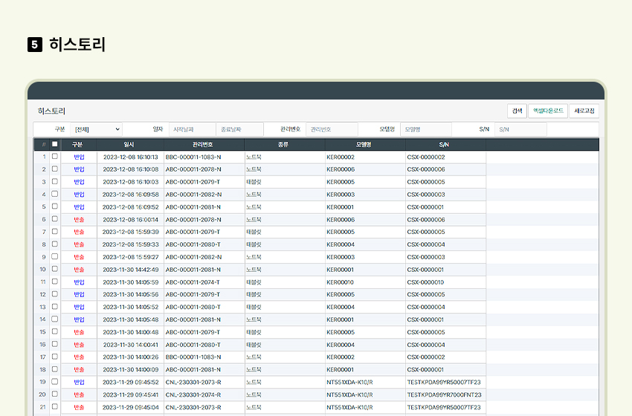The width and height of the screenshot is (632, 416).
Task: Click serial number CSX-0000010
Action: [425, 282]
